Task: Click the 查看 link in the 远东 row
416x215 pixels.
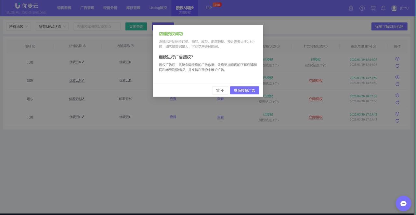Action: tap(173, 99)
